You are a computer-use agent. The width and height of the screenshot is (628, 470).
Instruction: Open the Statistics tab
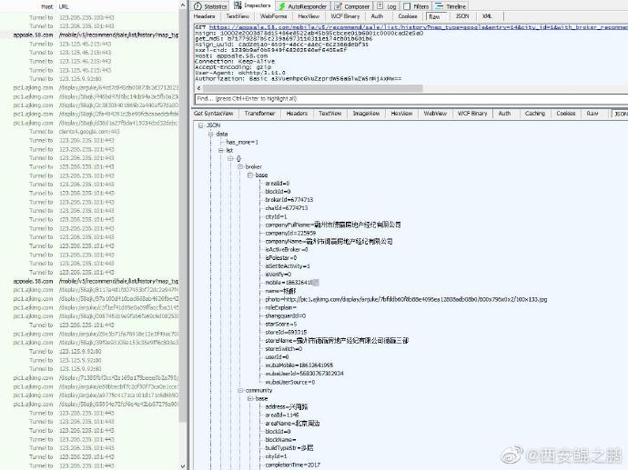click(x=210, y=6)
